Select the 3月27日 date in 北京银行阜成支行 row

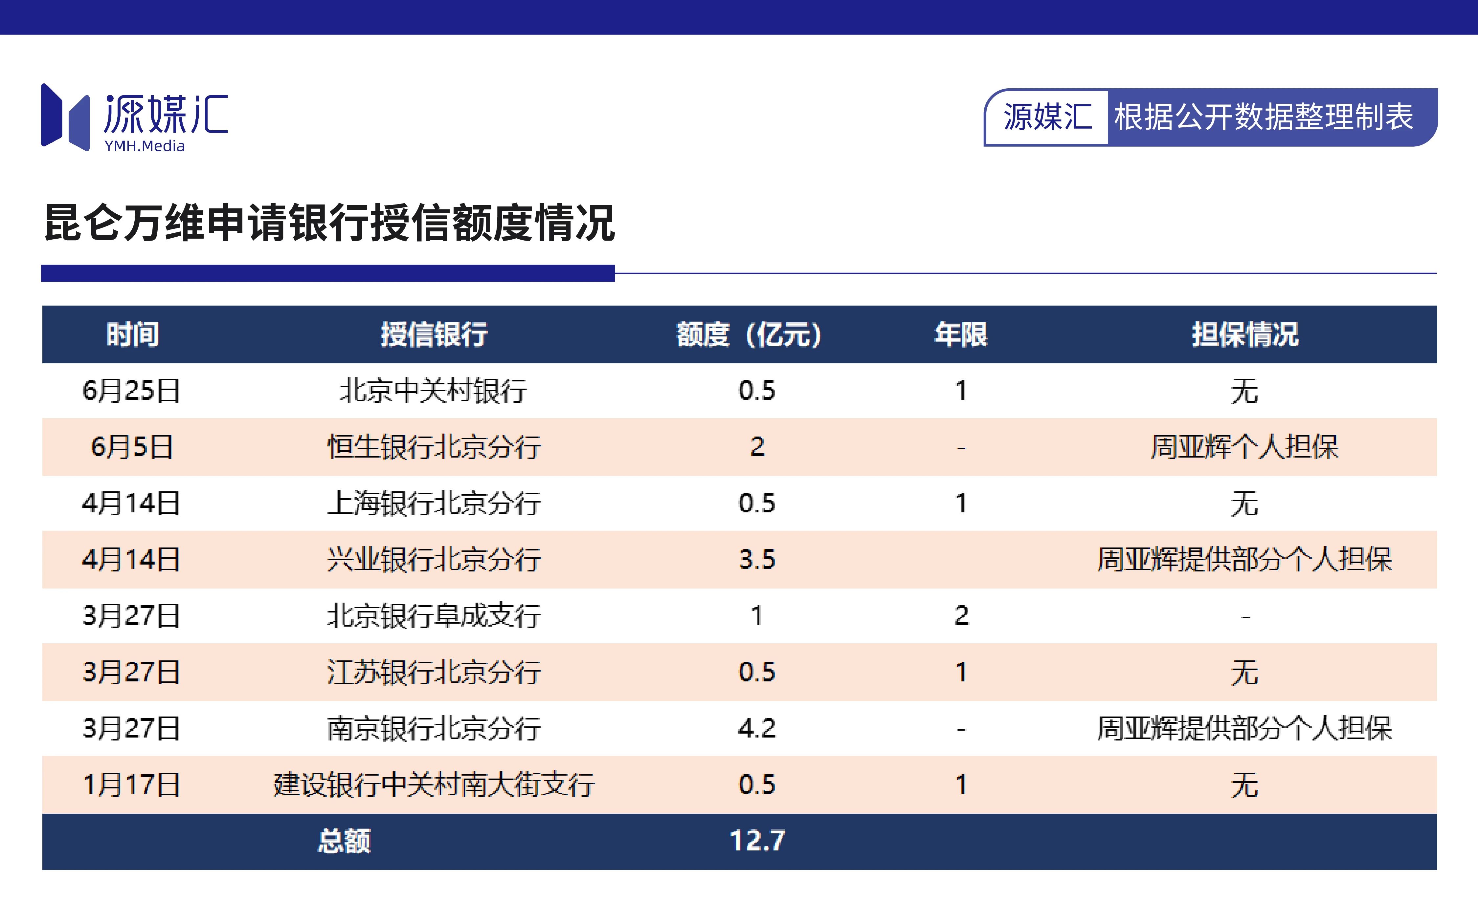(x=131, y=616)
